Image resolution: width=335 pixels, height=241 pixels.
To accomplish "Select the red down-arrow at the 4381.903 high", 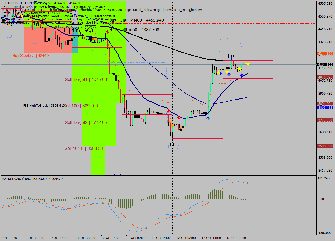I will tap(108, 31).
